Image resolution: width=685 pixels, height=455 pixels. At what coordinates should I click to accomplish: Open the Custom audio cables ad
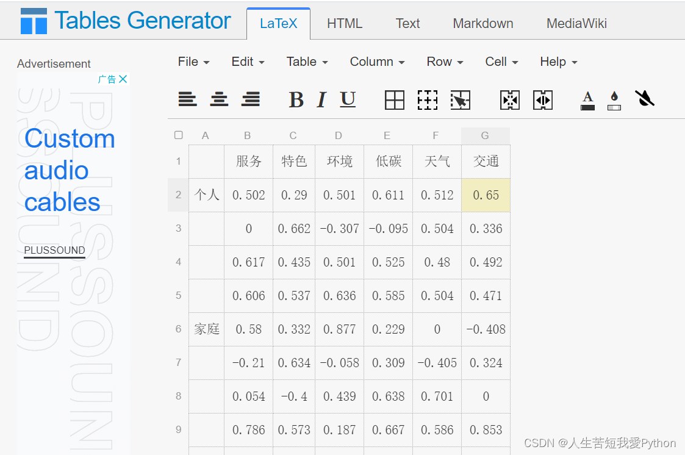point(70,170)
